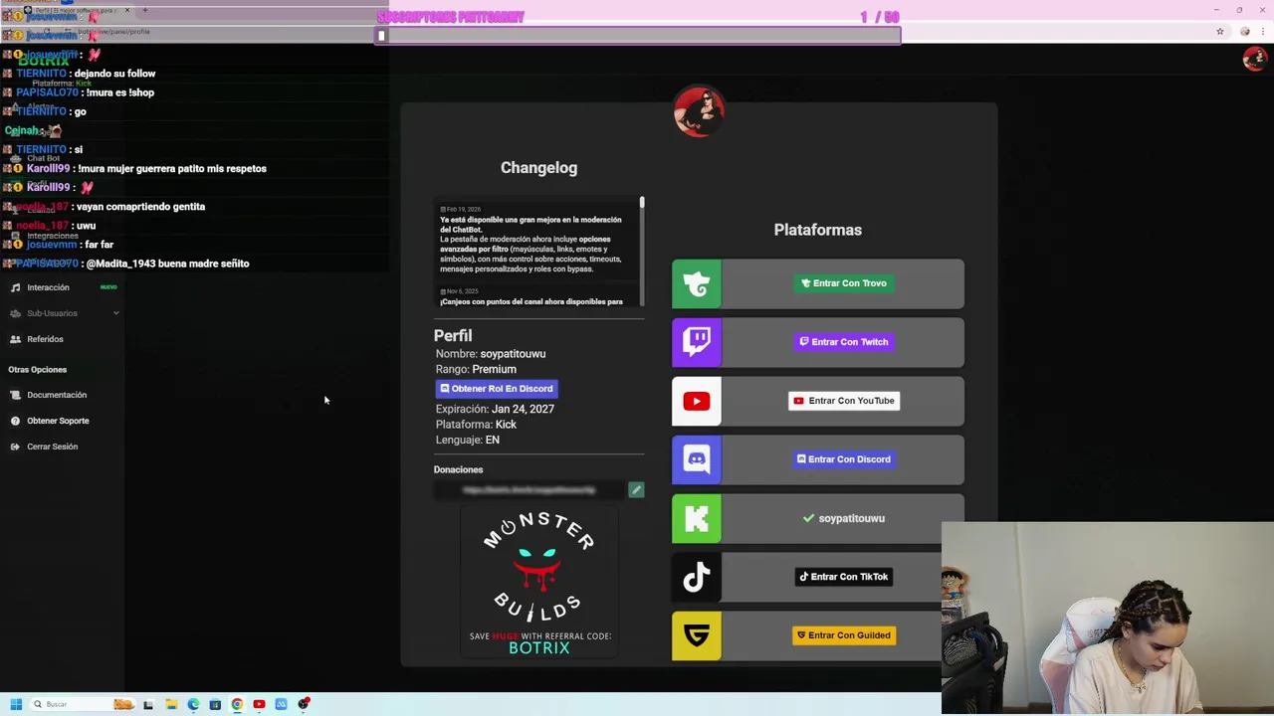Log out via Cerrar Sesión

tap(52, 447)
